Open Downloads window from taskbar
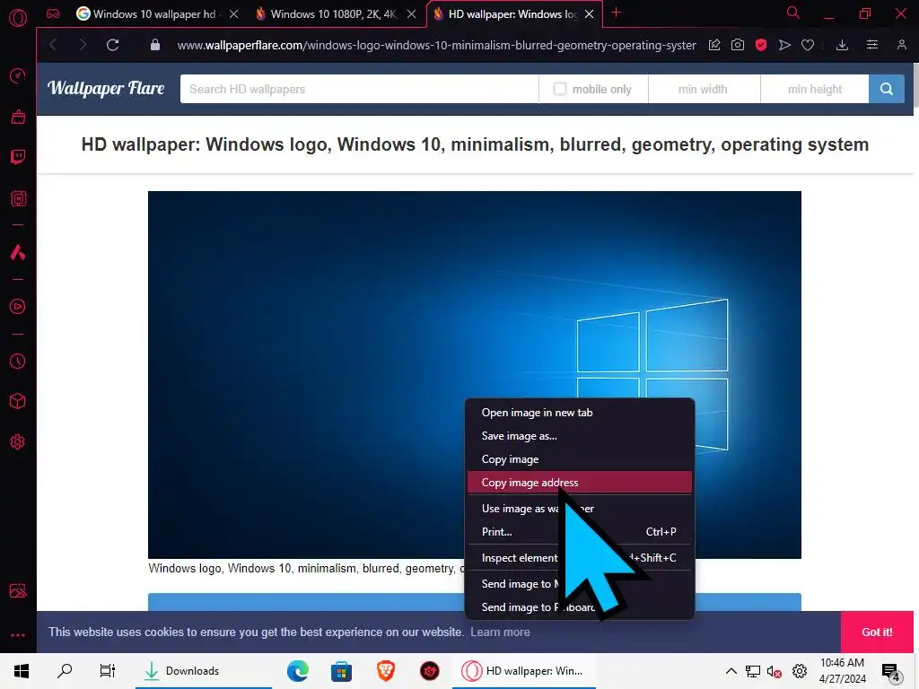Viewport: 919px width, 689px height. (203, 671)
